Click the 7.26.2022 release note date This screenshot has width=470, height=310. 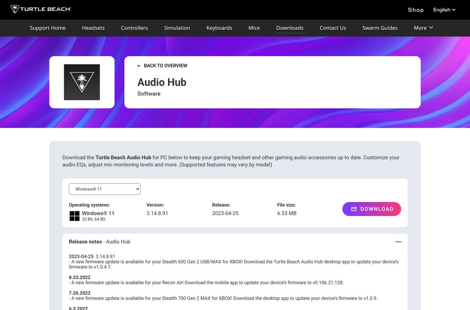[x=80, y=292]
